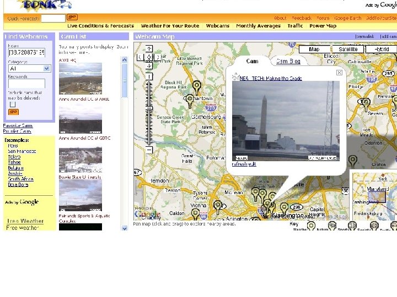Click the webcam marker left of route 295 shield
This screenshot has height=297, width=397.
click(284, 209)
